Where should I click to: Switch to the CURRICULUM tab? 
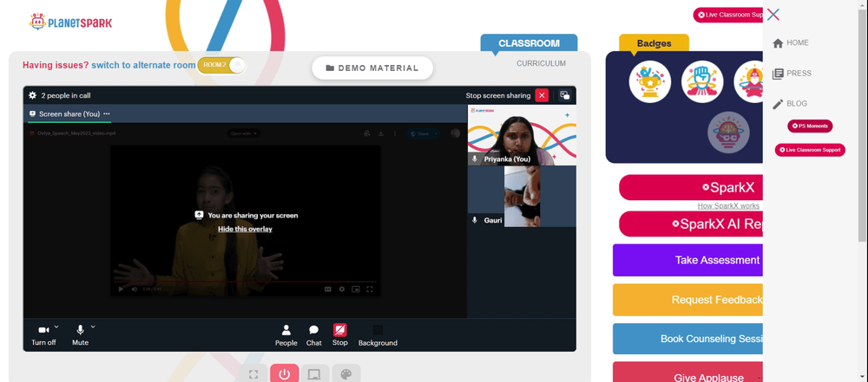(x=541, y=63)
